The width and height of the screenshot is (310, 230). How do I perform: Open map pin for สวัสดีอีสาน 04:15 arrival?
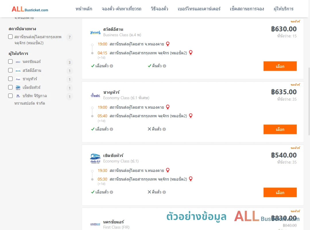(x=191, y=53)
